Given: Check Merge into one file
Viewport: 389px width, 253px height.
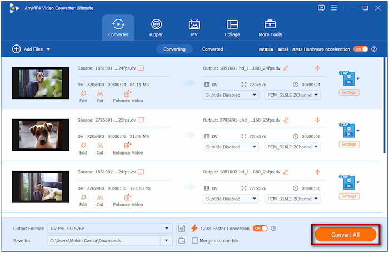Looking at the screenshot, I should [195, 241].
